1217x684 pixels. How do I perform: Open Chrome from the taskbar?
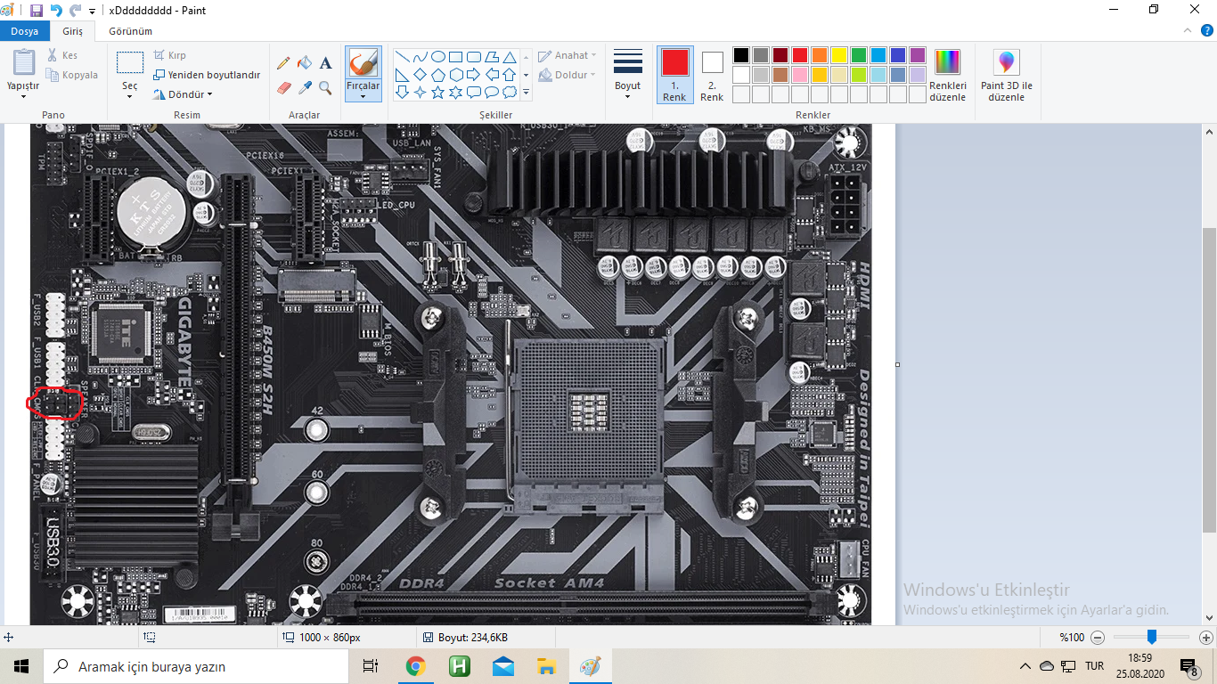pos(415,666)
